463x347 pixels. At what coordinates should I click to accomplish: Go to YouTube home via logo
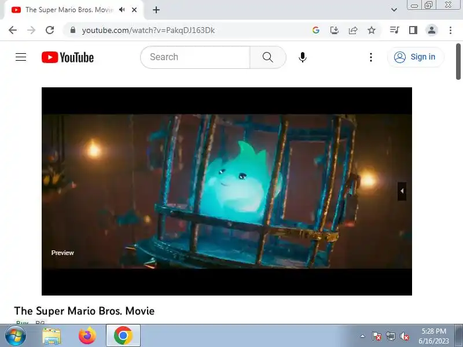[68, 57]
